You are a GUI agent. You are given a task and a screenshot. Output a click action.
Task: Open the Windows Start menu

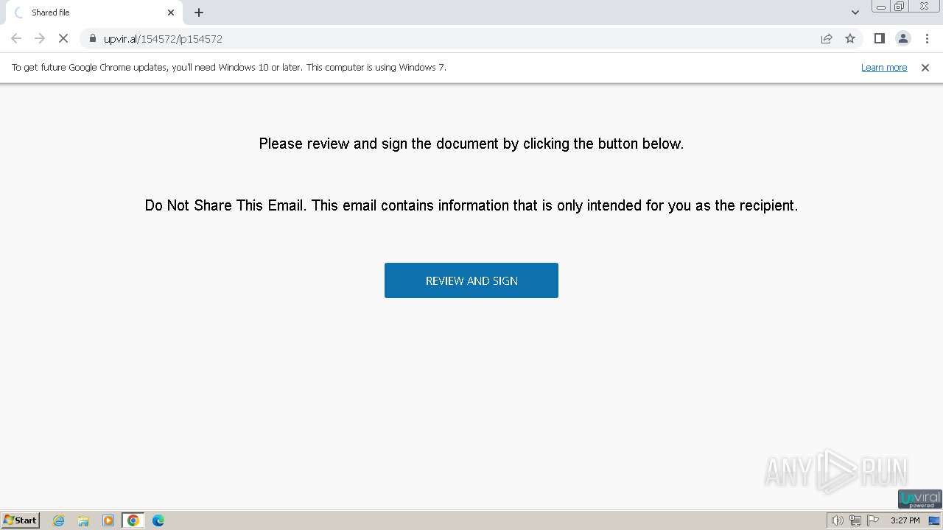click(x=21, y=520)
